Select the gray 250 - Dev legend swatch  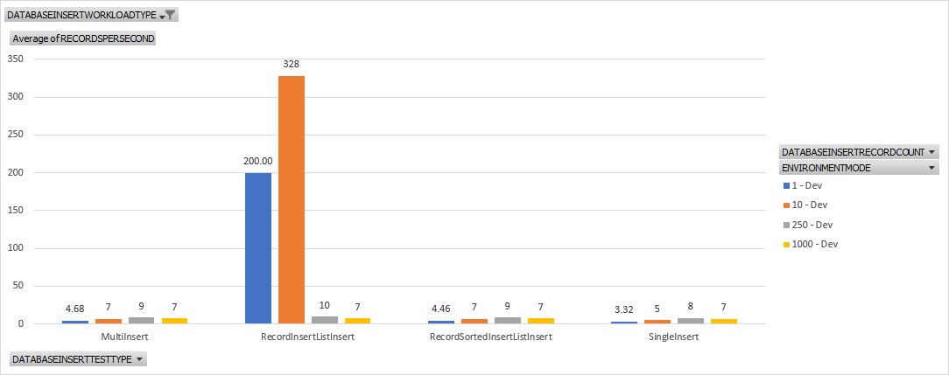click(x=786, y=225)
